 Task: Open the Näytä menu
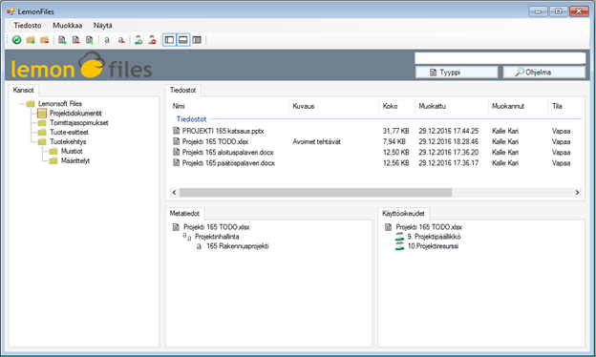click(x=102, y=26)
